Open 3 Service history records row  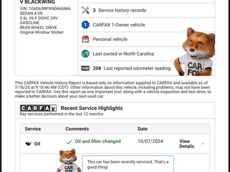(x=147, y=10)
